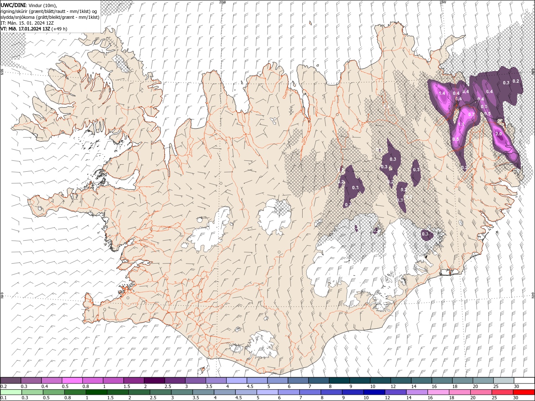Click the 'rigning/skúrir' legend description line
Viewport: 535px width, 401px height.
click(49, 11)
